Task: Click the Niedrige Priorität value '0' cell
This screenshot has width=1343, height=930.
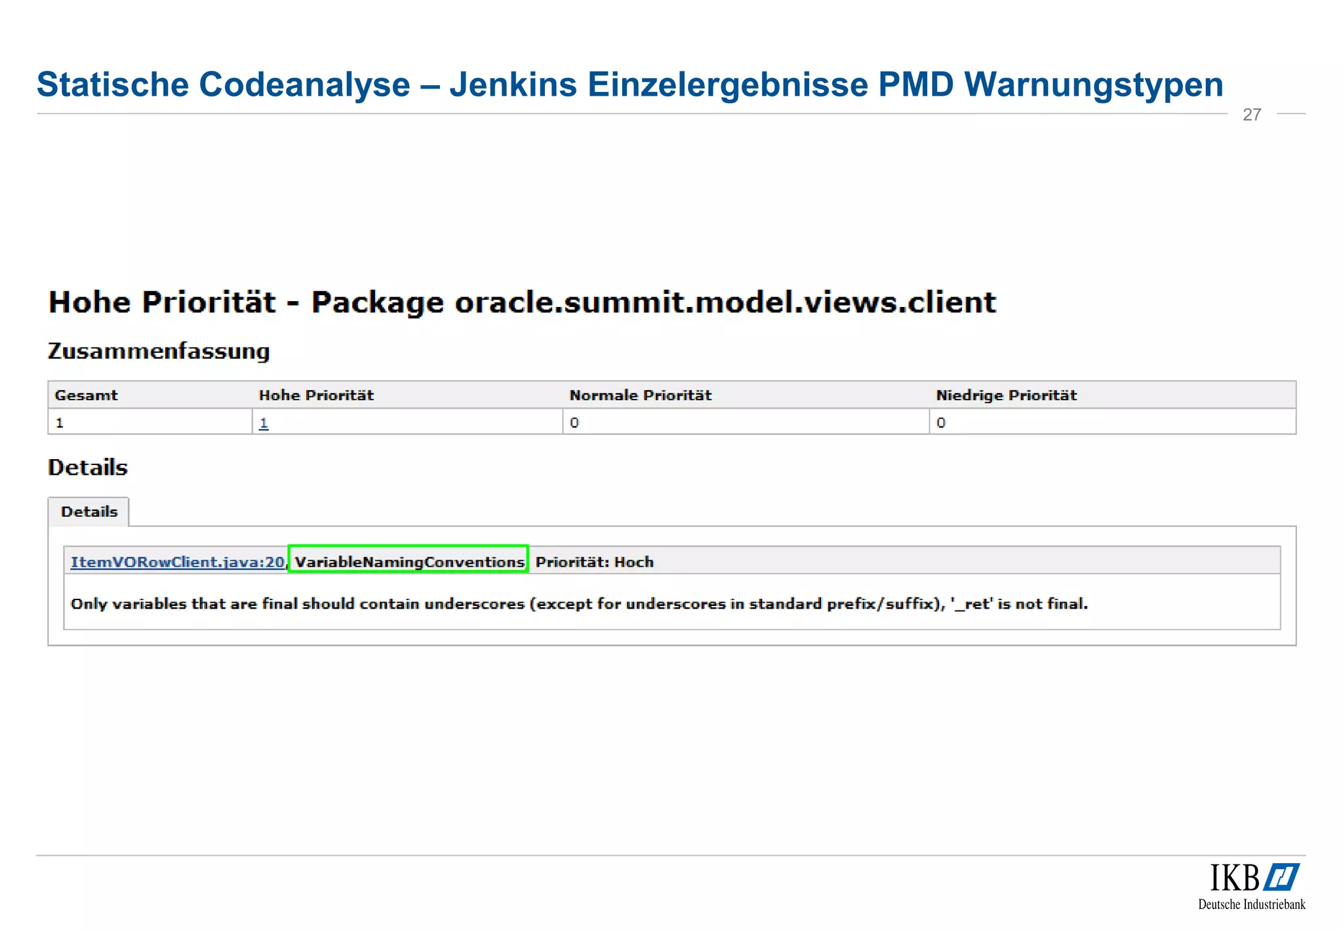Action: [x=1112, y=422]
